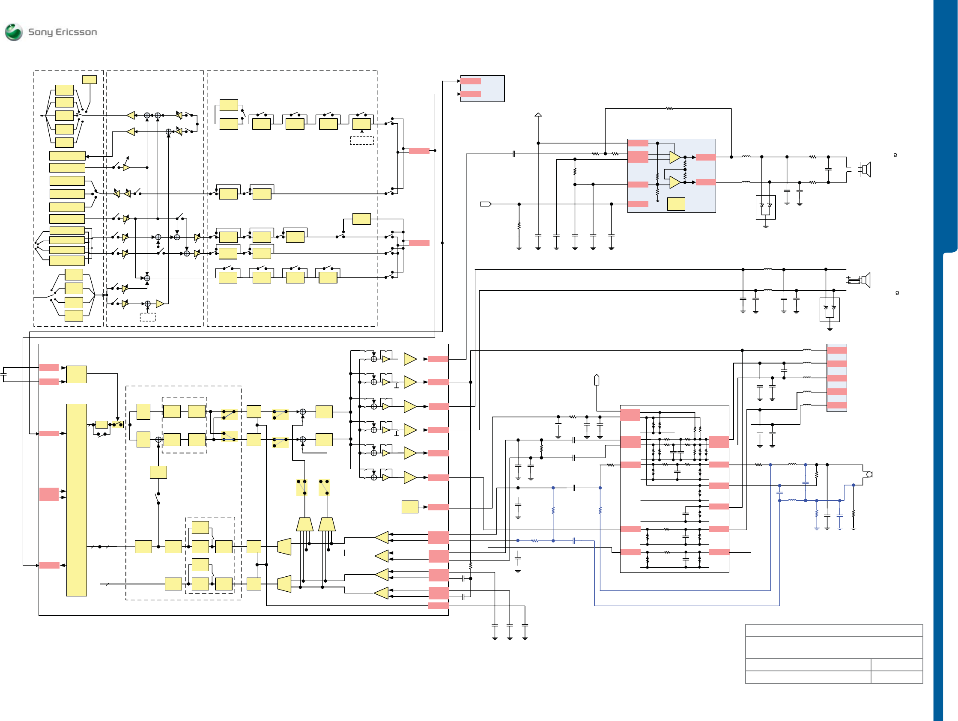Click the top row of the title block

click(834, 630)
